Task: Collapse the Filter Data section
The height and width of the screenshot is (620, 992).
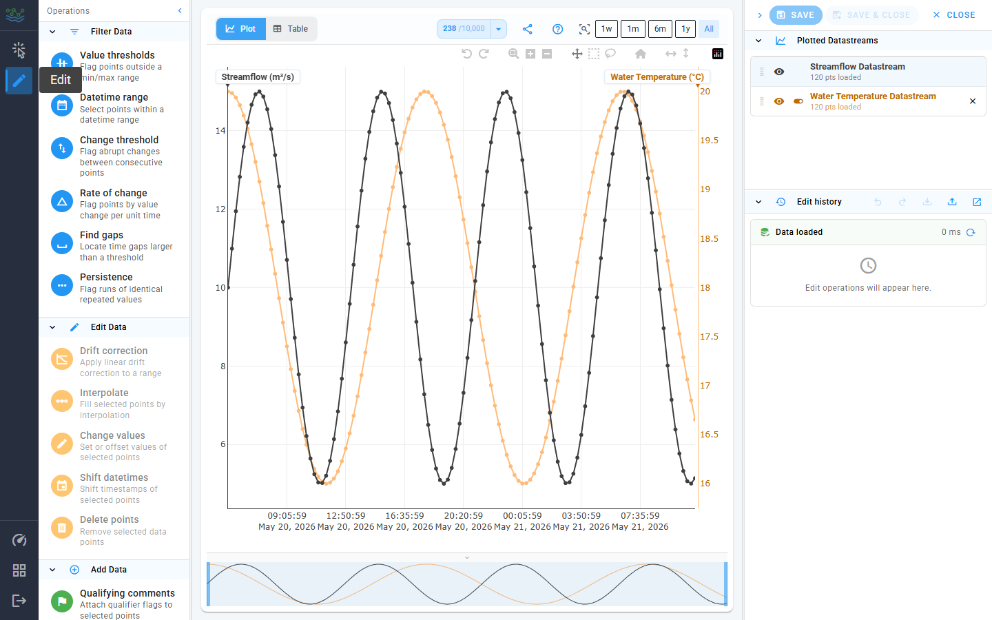Action: [52, 32]
